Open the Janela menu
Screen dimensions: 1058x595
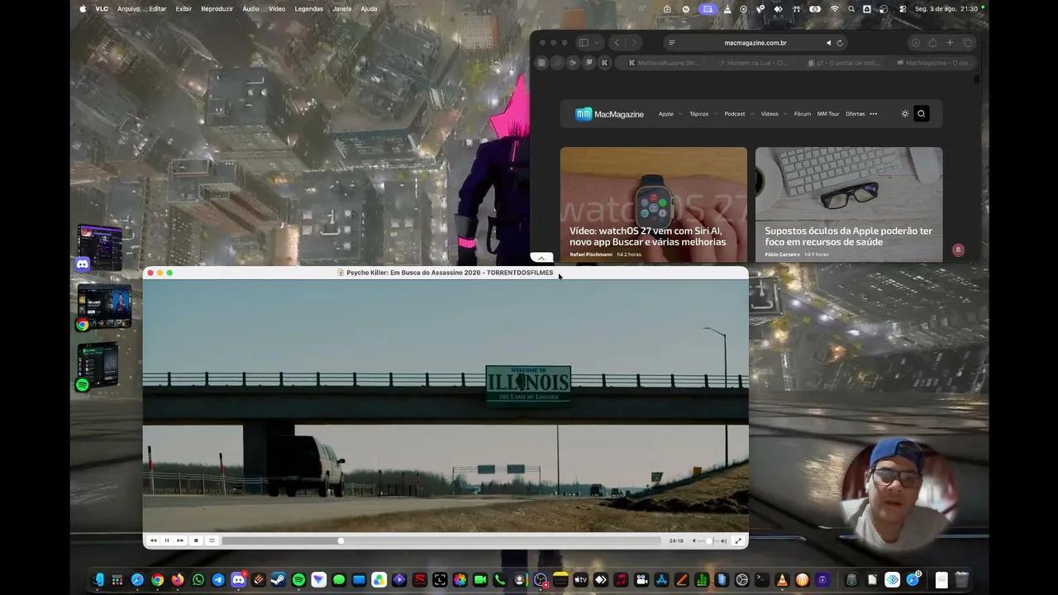point(341,9)
